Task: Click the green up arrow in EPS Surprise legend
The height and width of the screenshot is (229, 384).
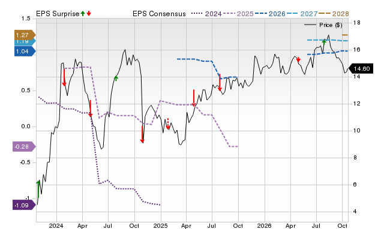Action: pos(83,13)
